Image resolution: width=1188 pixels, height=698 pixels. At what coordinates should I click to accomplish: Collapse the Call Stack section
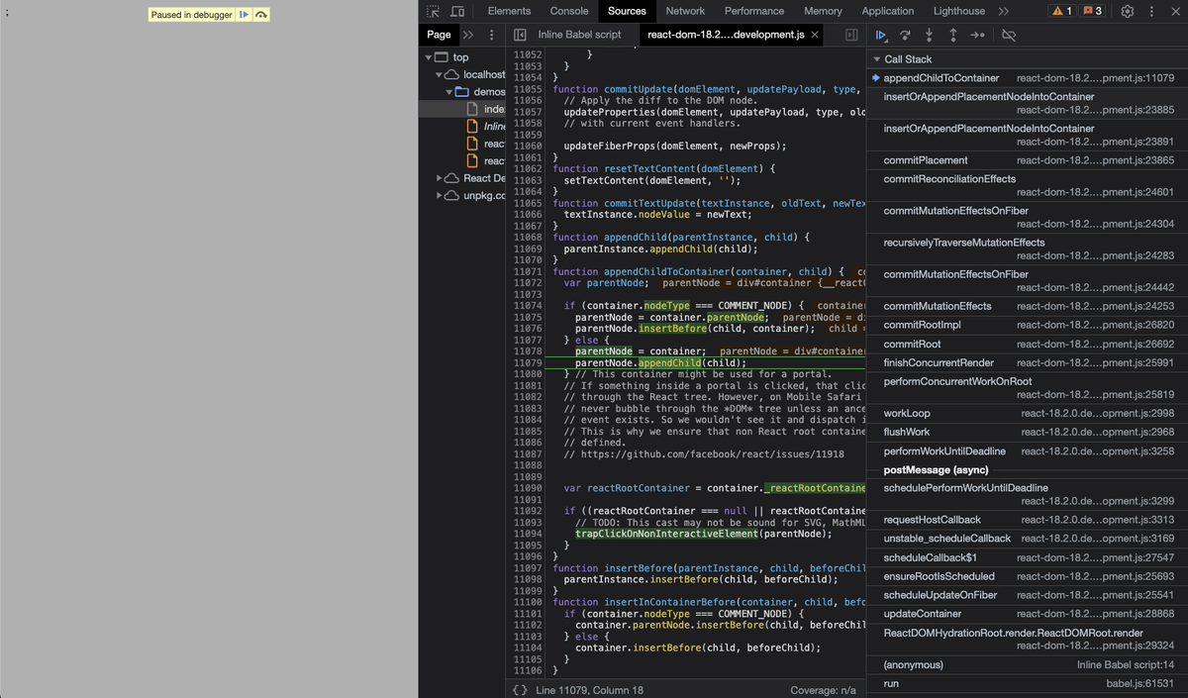[876, 59]
